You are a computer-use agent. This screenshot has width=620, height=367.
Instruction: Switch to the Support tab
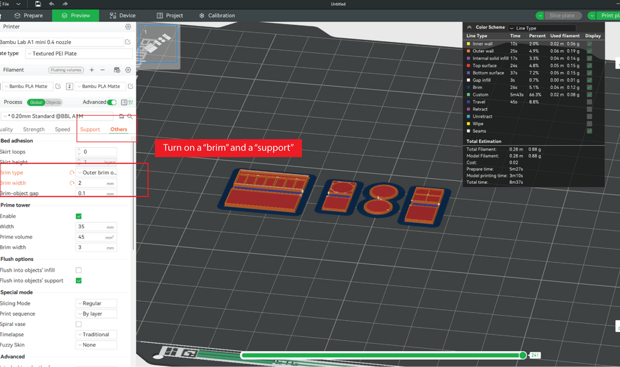[x=90, y=130]
